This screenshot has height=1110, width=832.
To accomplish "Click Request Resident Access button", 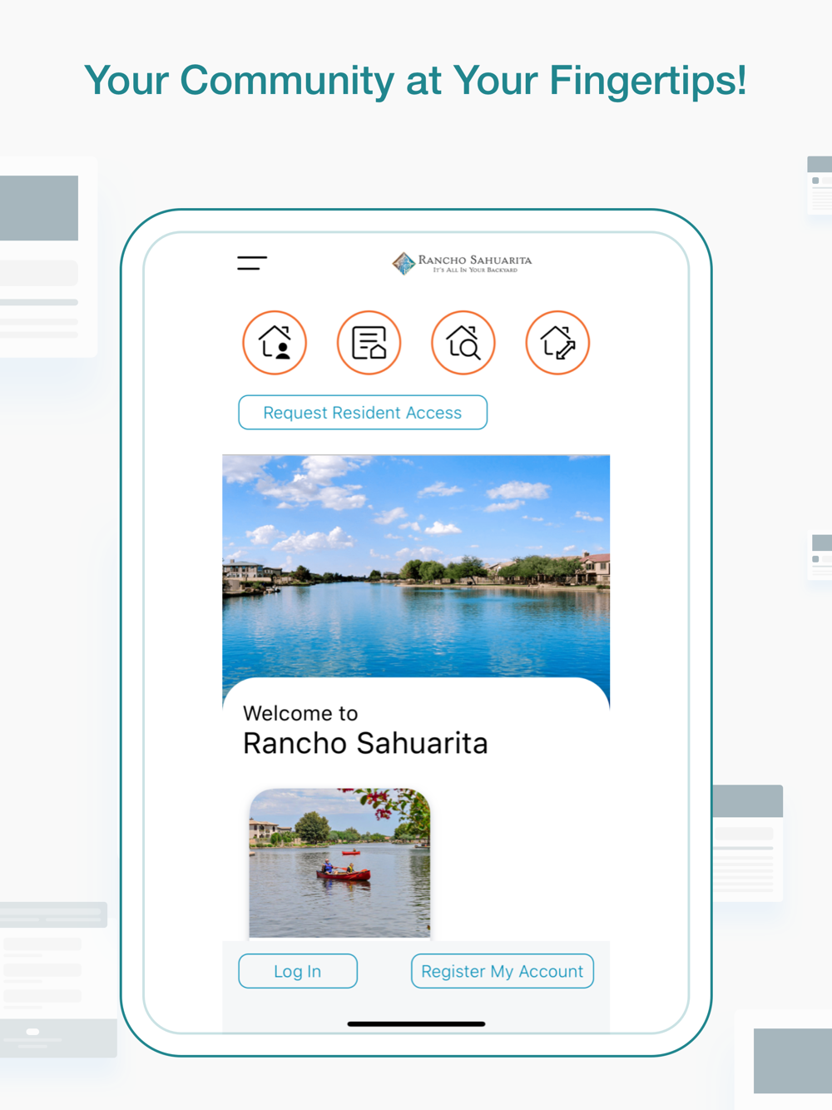I will point(363,413).
